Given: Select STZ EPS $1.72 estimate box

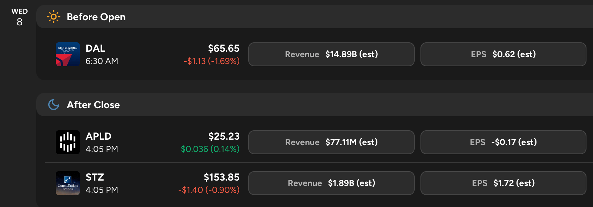Looking at the screenshot, I should click(503, 183).
